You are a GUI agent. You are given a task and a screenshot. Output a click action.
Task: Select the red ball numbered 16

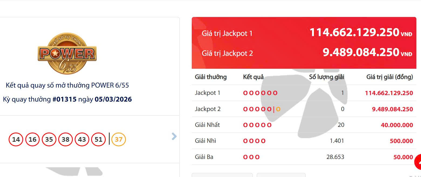pos(32,139)
